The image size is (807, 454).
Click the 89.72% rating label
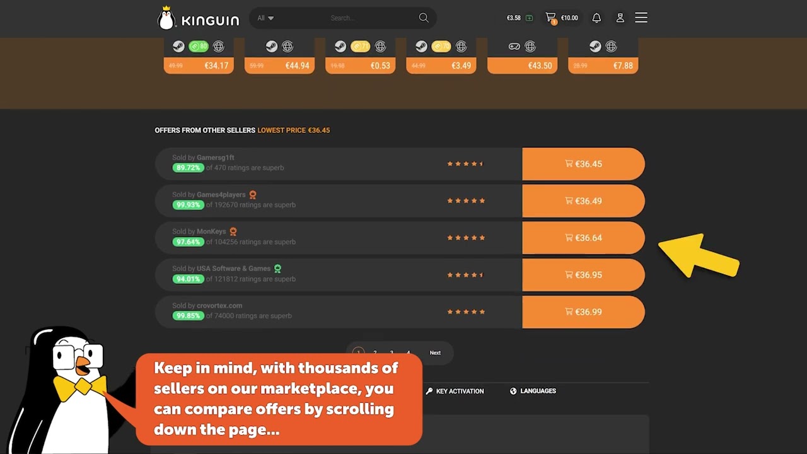[x=188, y=168]
